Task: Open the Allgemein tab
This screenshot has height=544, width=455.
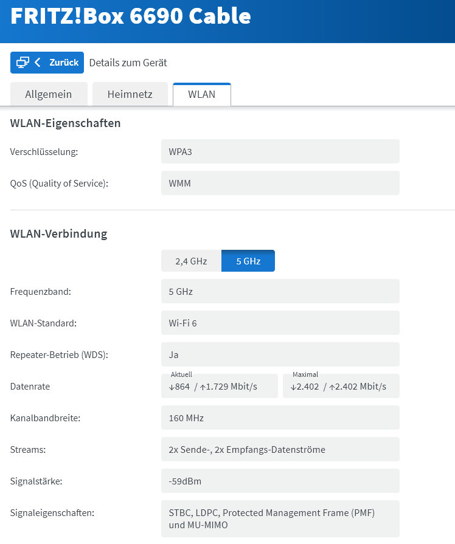Action: (49, 94)
